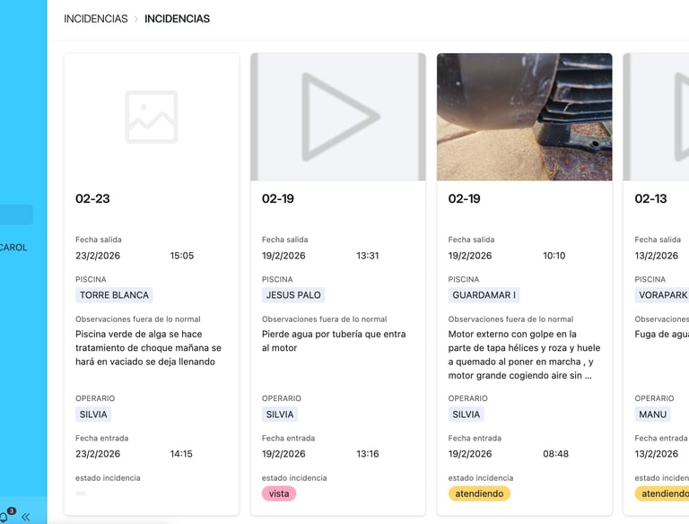Select the CAROL sidebar item
Viewport: 689px width, 524px height.
click(13, 248)
